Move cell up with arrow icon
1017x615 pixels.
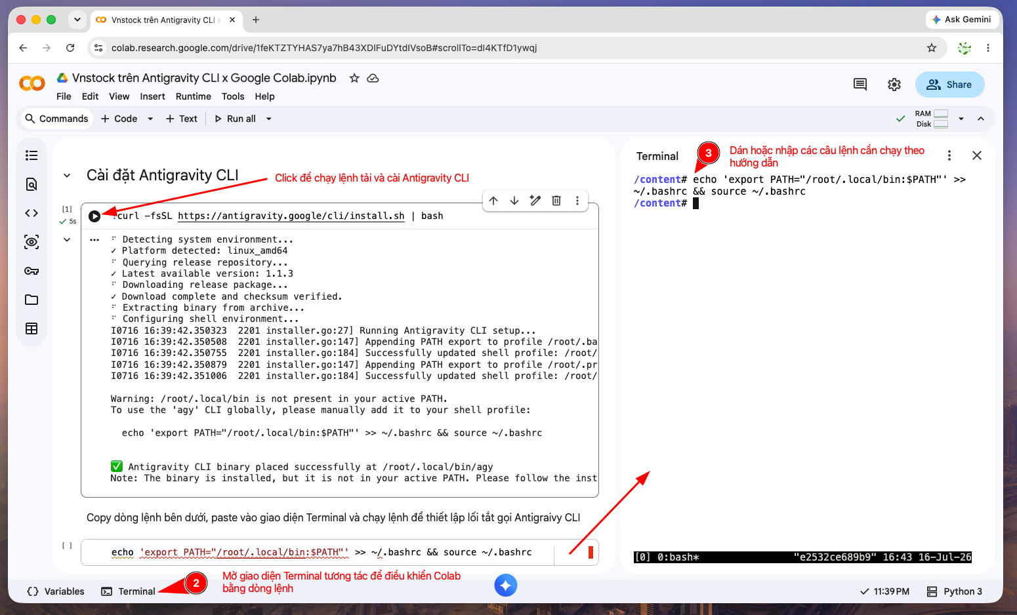tap(493, 201)
